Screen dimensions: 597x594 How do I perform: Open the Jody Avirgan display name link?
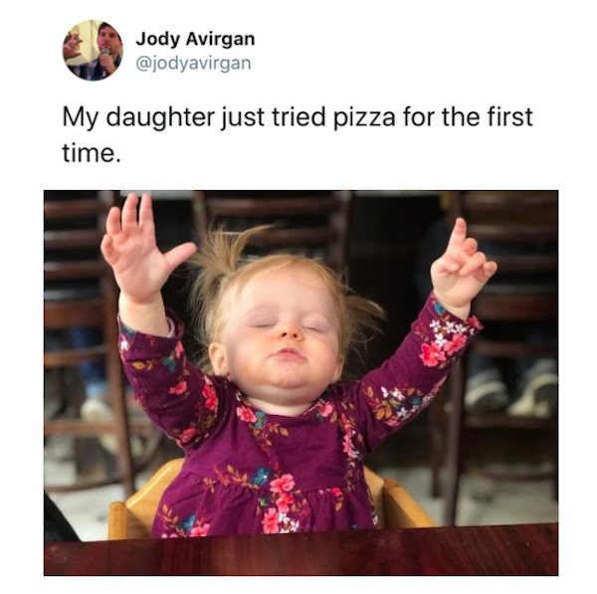195,39
